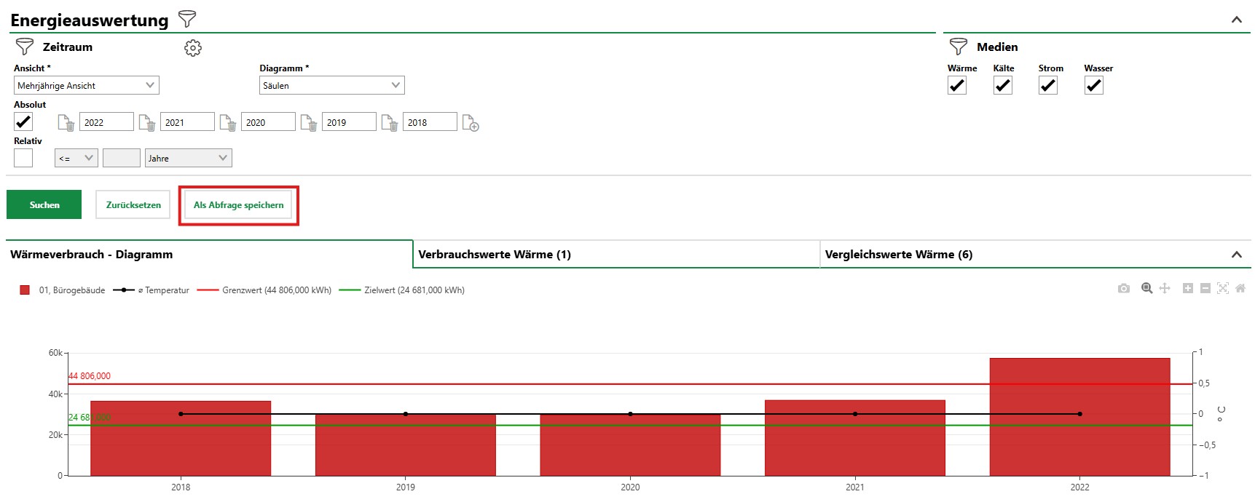
Task: Activate the chart zoom magnifier tool
Action: point(1147,288)
